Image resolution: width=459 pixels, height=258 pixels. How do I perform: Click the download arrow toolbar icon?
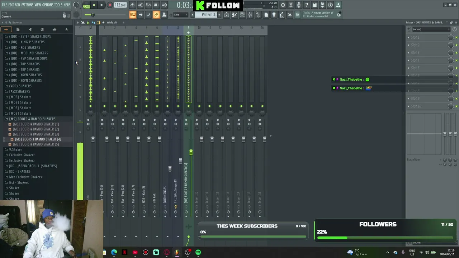[338, 5]
